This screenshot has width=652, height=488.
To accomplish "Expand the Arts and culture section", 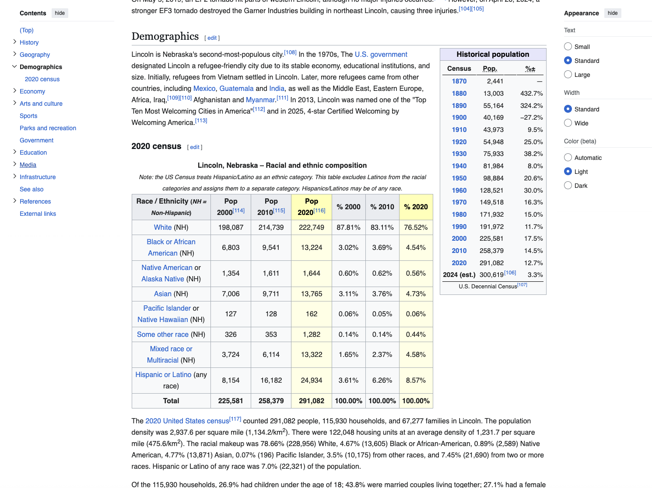I will click(14, 103).
